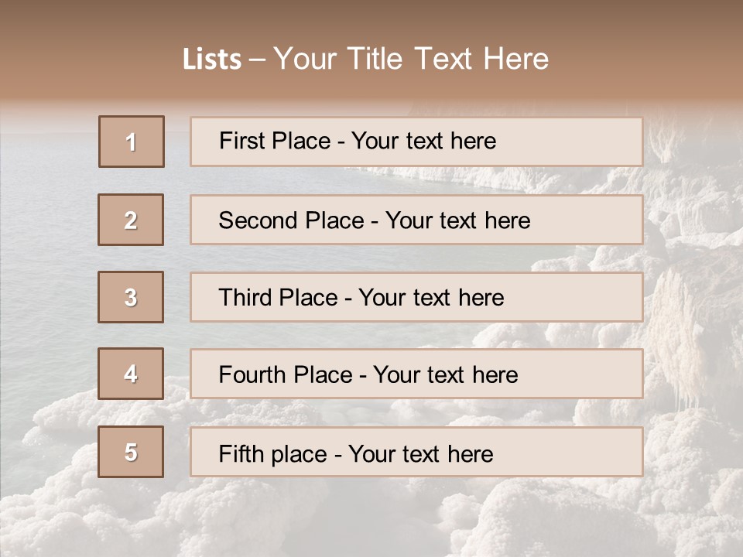Image resolution: width=743 pixels, height=557 pixels.
Task: Click 'Your Title Text Here' in the title
Action: pyautogui.click(x=411, y=59)
